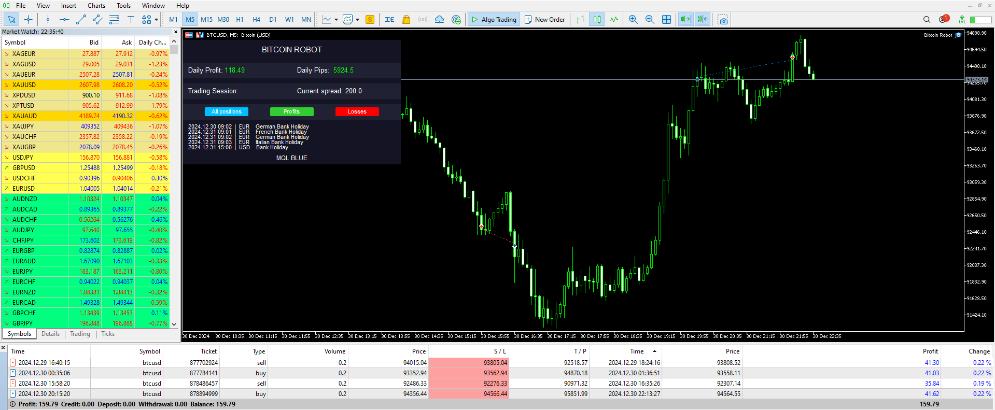Draw a vertical line on chart
995x410 pixels.
point(48,20)
